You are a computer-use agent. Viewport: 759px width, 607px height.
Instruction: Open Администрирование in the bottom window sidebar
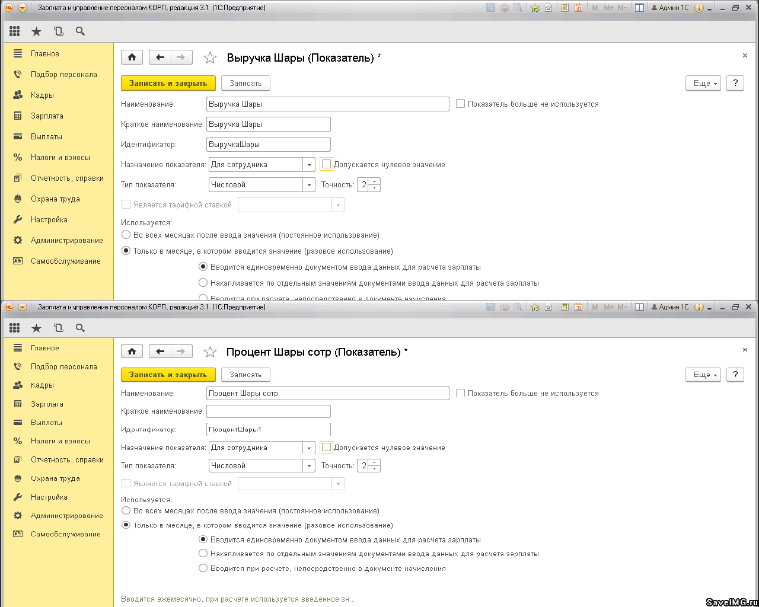click(67, 516)
